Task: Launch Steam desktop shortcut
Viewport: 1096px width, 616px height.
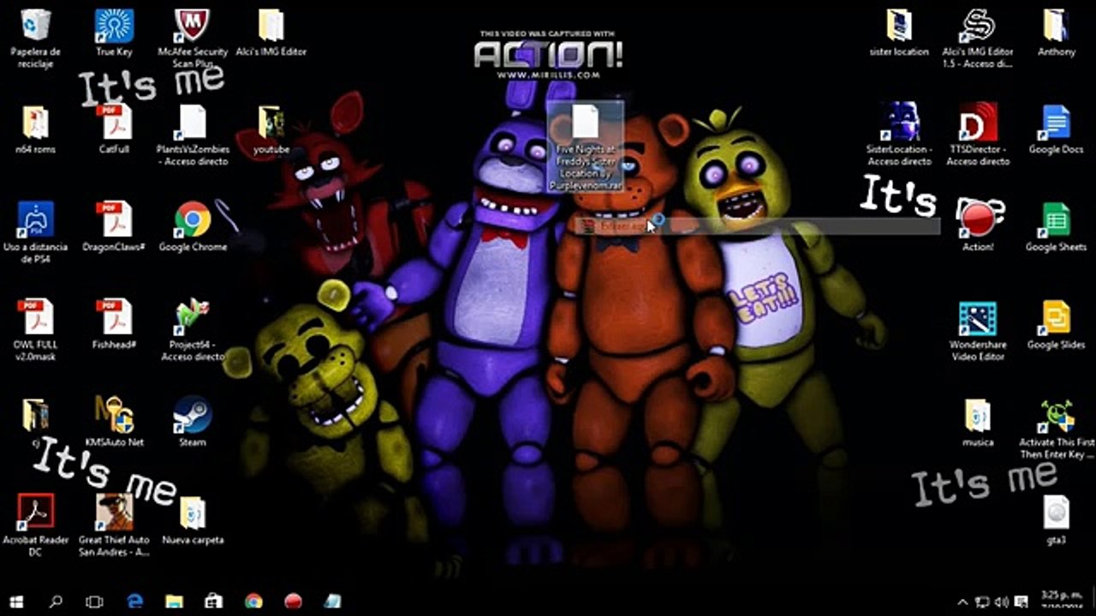Action: coord(193,423)
